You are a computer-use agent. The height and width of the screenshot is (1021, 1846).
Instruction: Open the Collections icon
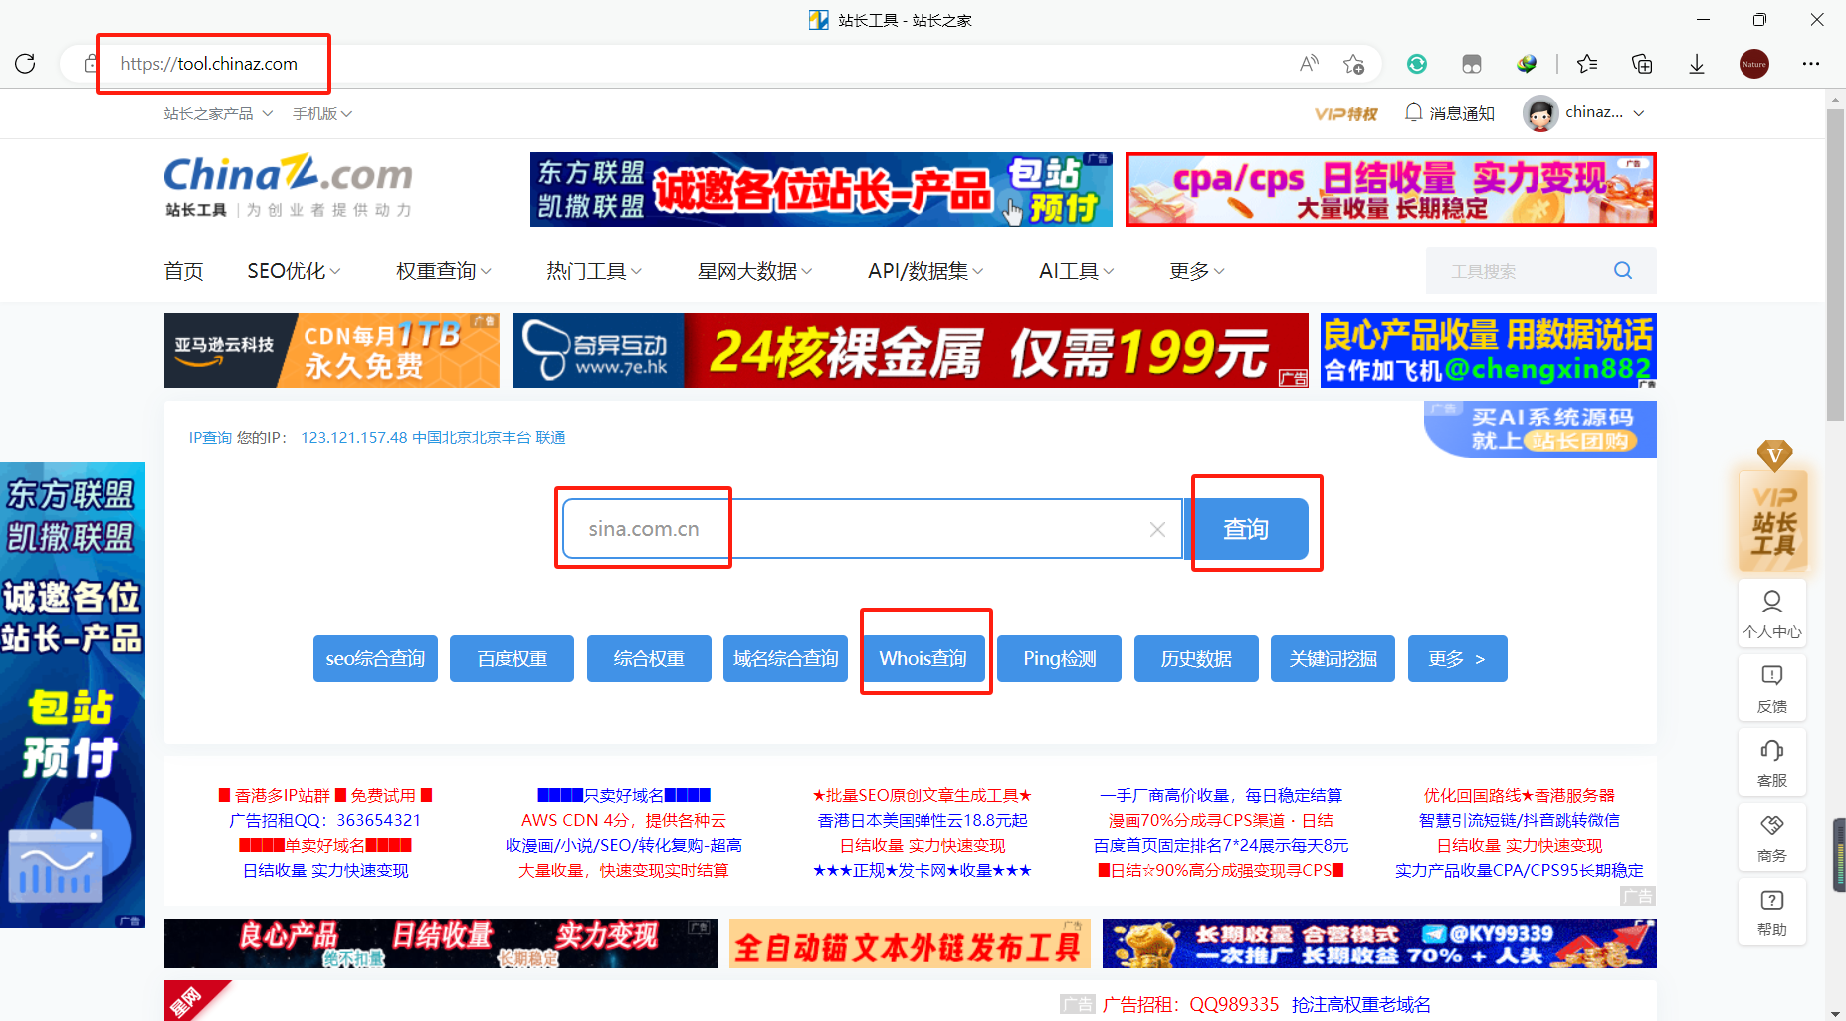pos(1642,64)
